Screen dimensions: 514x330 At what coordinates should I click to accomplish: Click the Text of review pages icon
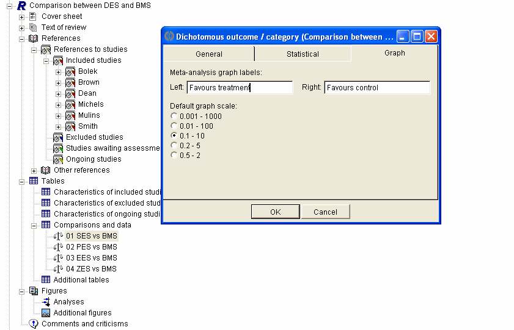click(33, 27)
